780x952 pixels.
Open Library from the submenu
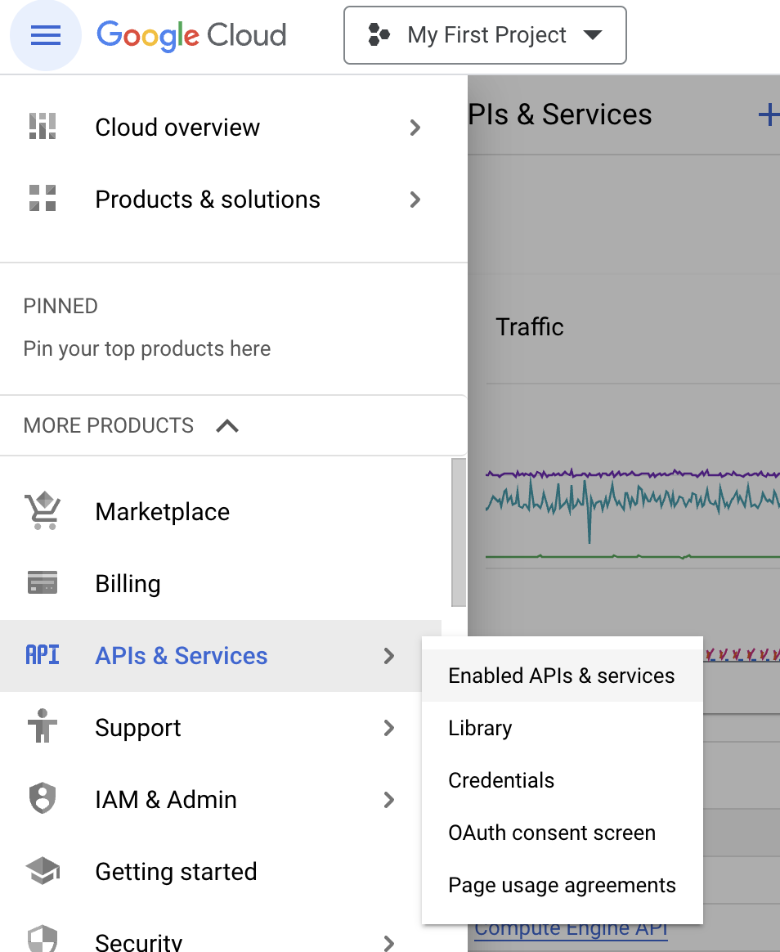point(562,728)
